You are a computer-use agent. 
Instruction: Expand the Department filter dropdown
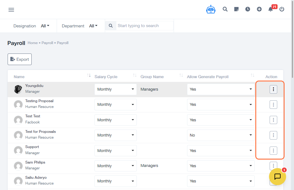pos(93,26)
